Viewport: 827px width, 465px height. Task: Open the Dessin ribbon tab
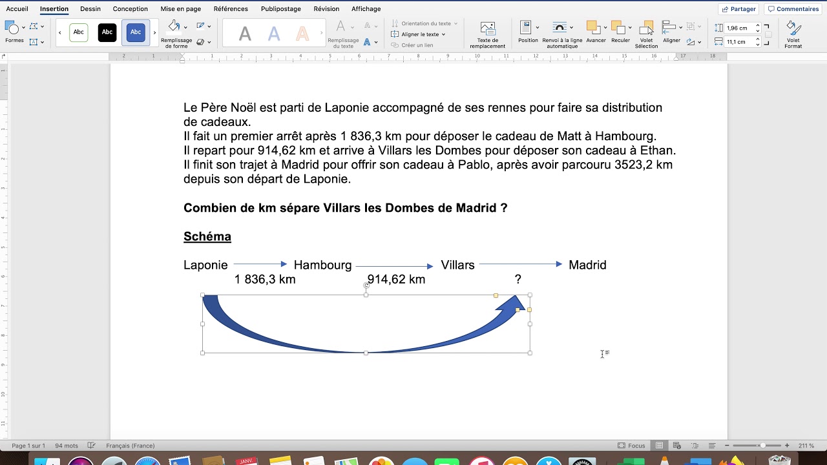coord(90,9)
